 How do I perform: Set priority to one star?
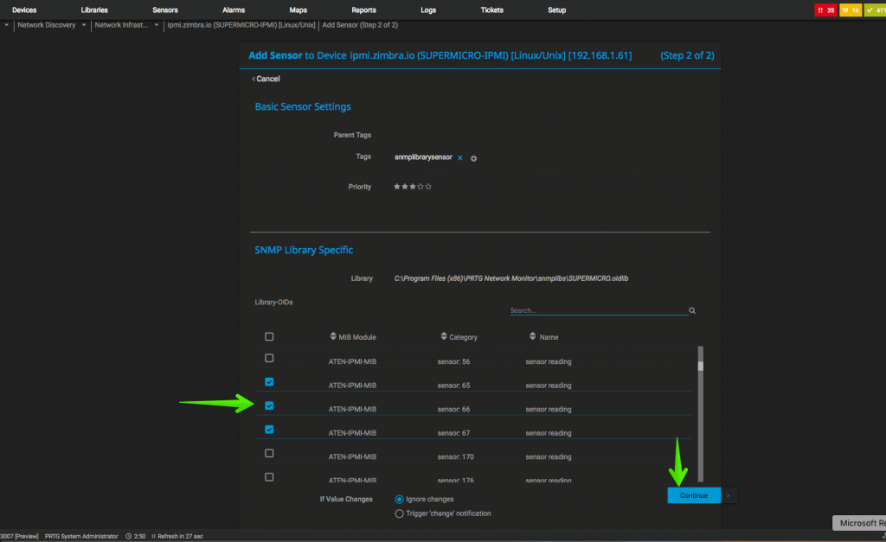(396, 187)
